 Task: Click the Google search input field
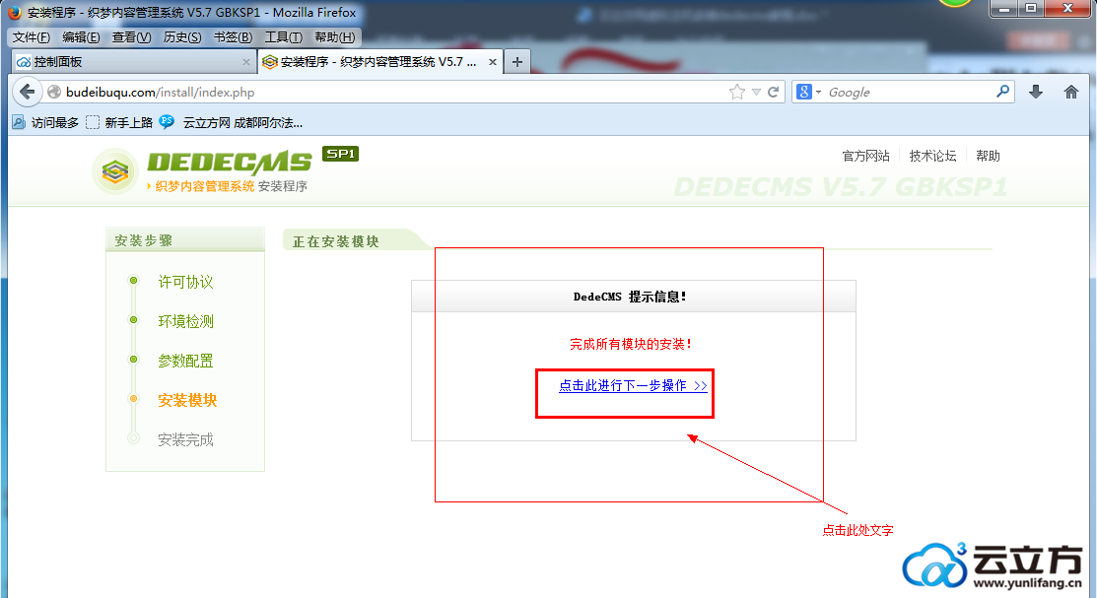click(x=910, y=92)
